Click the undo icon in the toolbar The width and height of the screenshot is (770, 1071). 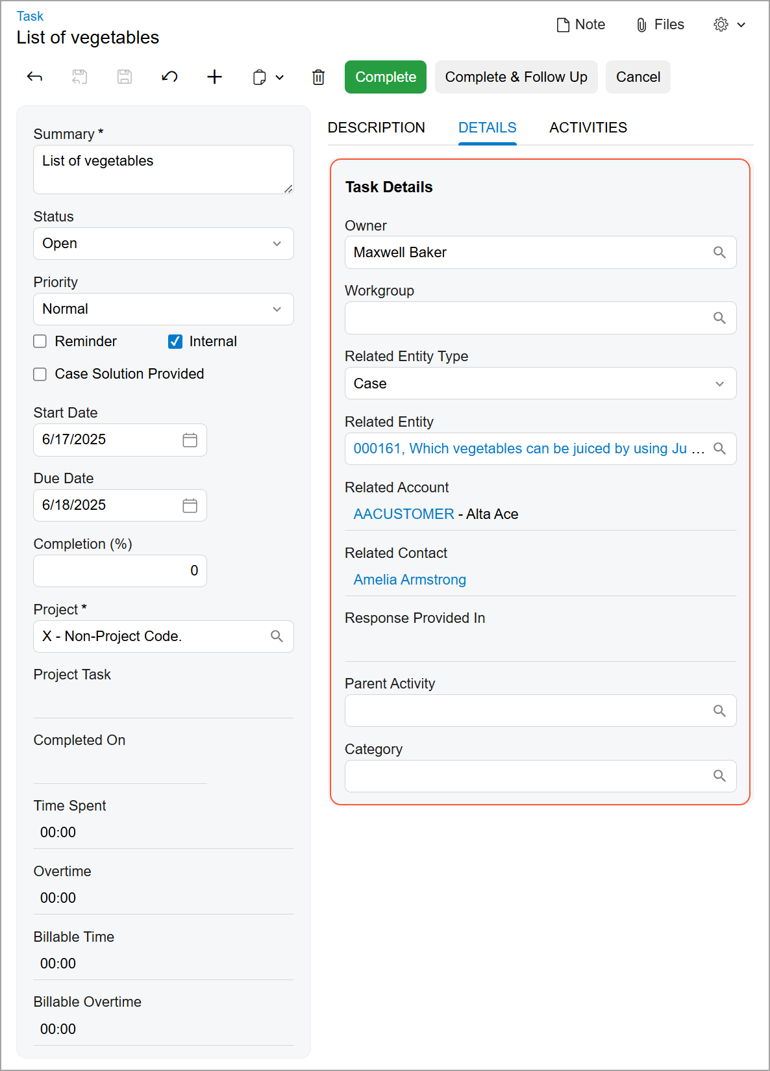pos(169,77)
